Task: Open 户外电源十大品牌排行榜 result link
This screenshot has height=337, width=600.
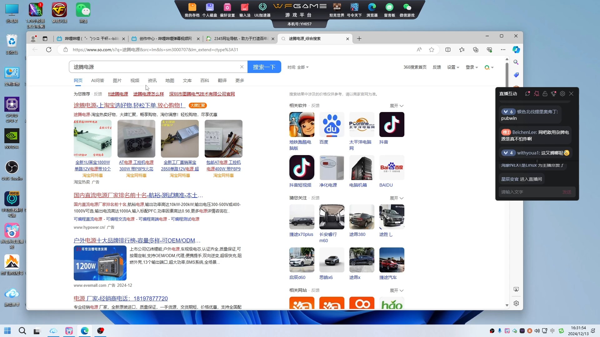Action: tap(137, 241)
